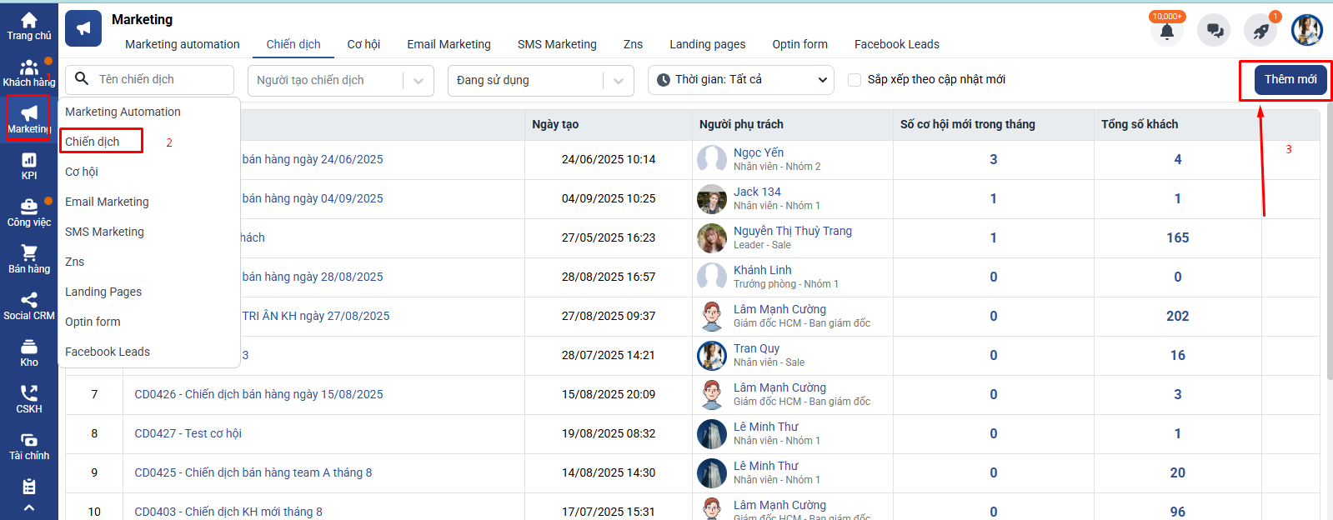Click the notification bell icon
Screen dimensions: 1333x520
[1166, 32]
